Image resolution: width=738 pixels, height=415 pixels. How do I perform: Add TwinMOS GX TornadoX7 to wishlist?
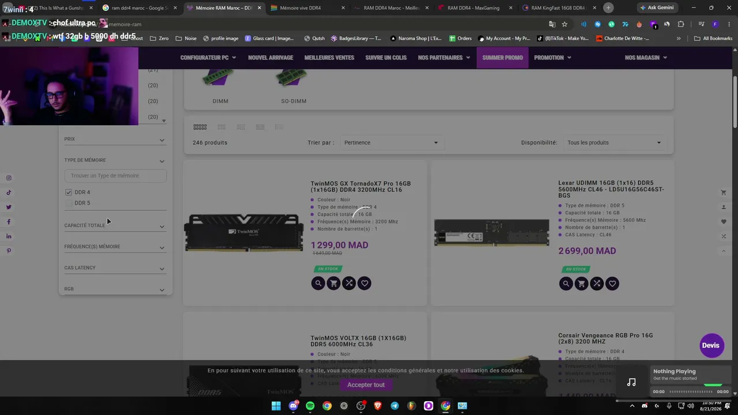(364, 283)
